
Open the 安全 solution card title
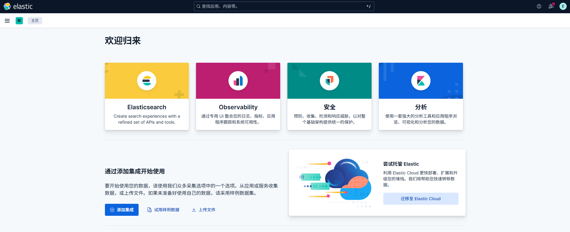coord(329,107)
